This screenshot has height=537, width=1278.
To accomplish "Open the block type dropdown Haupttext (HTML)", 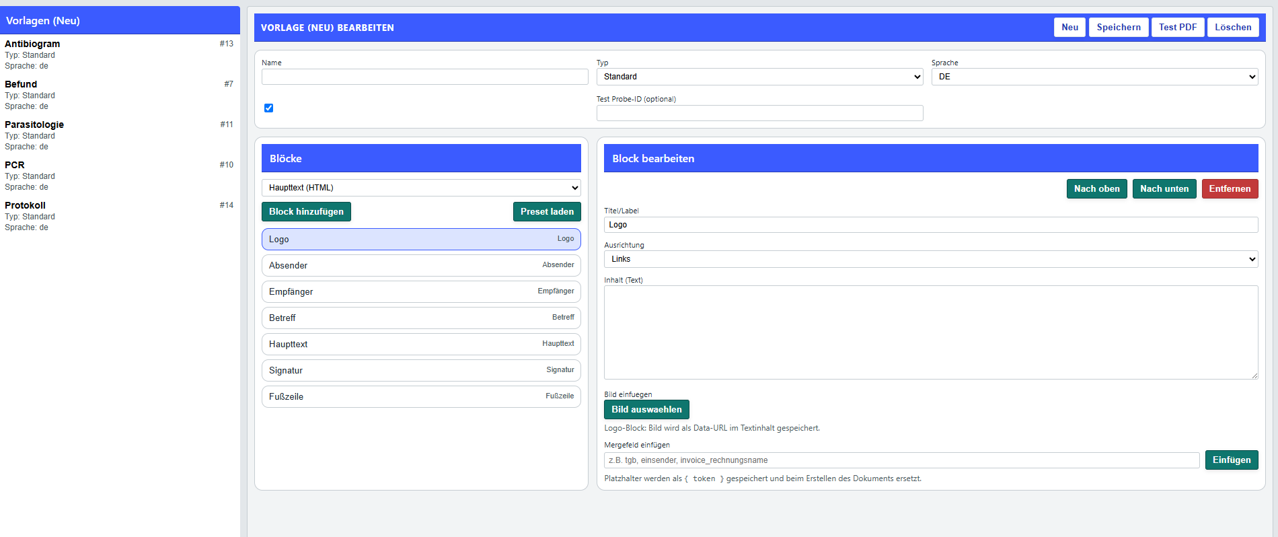I will tap(421, 188).
